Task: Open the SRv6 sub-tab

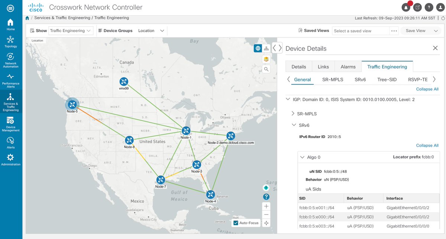Action: (360, 79)
